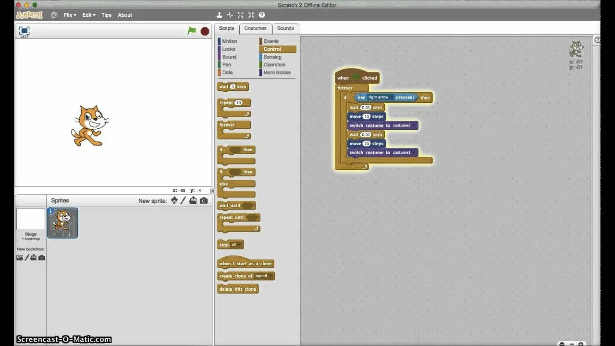Open the File menu
615x346 pixels.
click(x=70, y=15)
